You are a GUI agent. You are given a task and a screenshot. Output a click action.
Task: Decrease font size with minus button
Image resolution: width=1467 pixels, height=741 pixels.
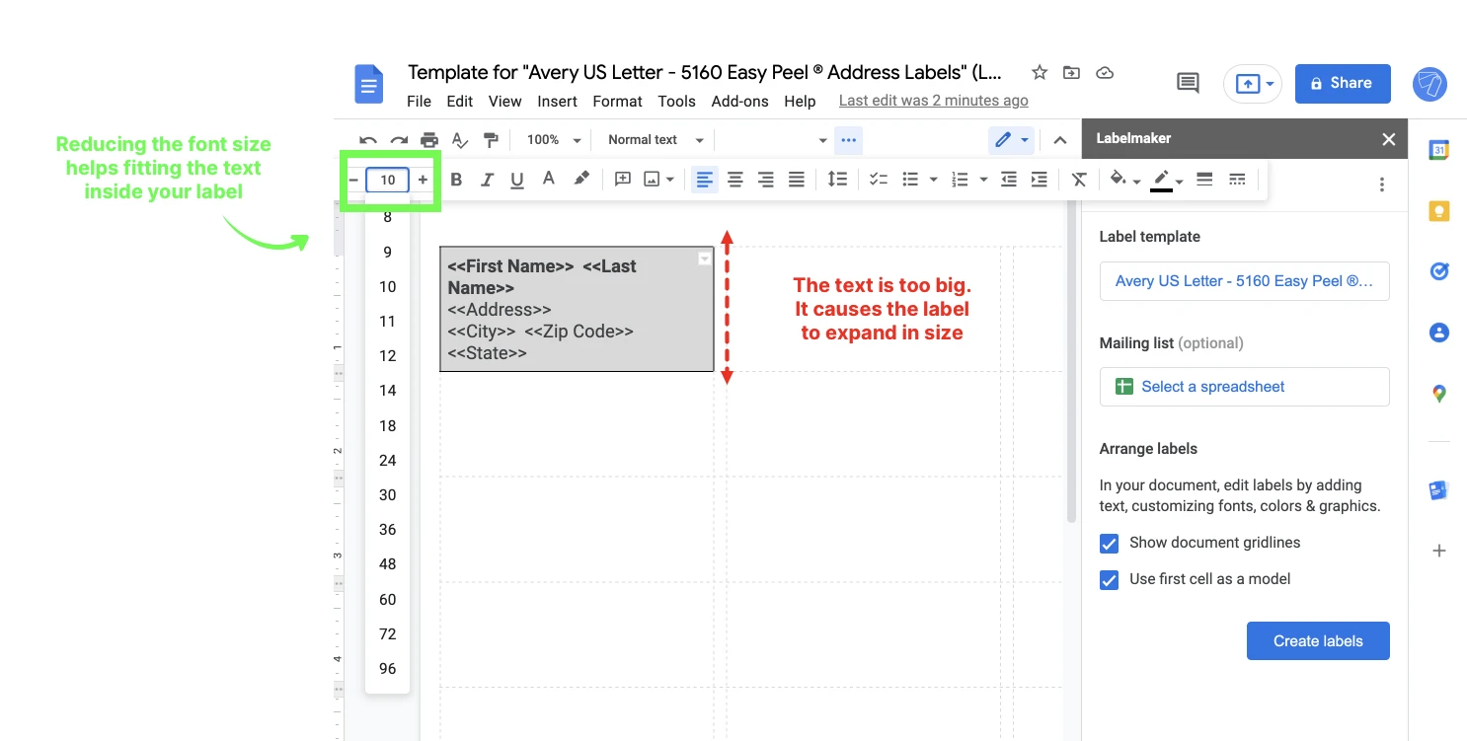(353, 180)
